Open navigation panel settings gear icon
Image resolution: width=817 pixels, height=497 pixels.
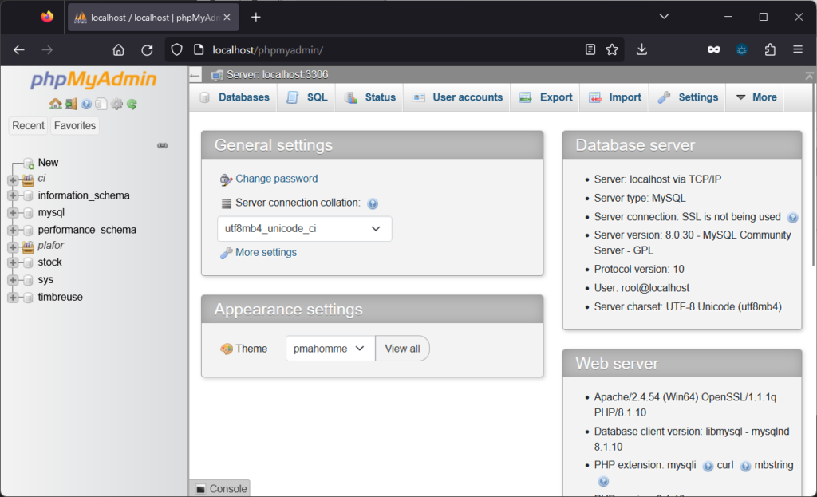(x=116, y=104)
